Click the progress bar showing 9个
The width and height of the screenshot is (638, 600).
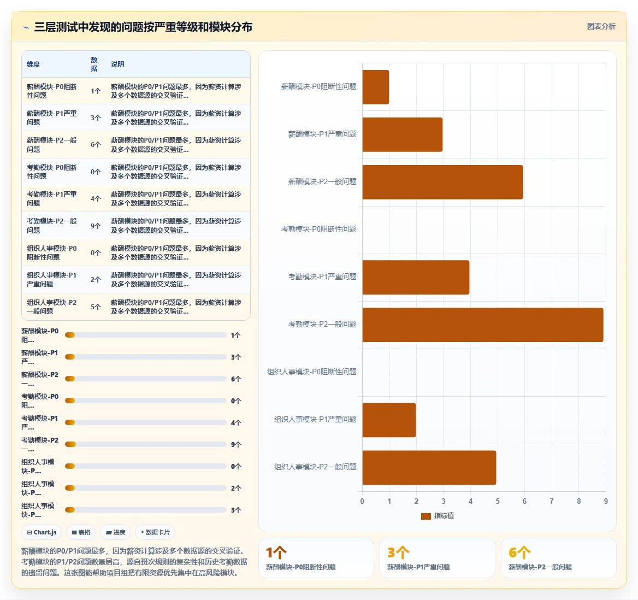146,444
